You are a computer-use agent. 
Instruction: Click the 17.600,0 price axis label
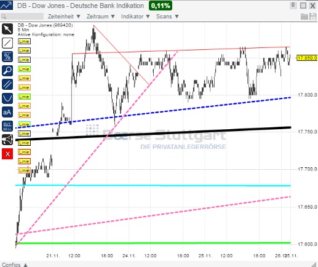click(x=308, y=244)
